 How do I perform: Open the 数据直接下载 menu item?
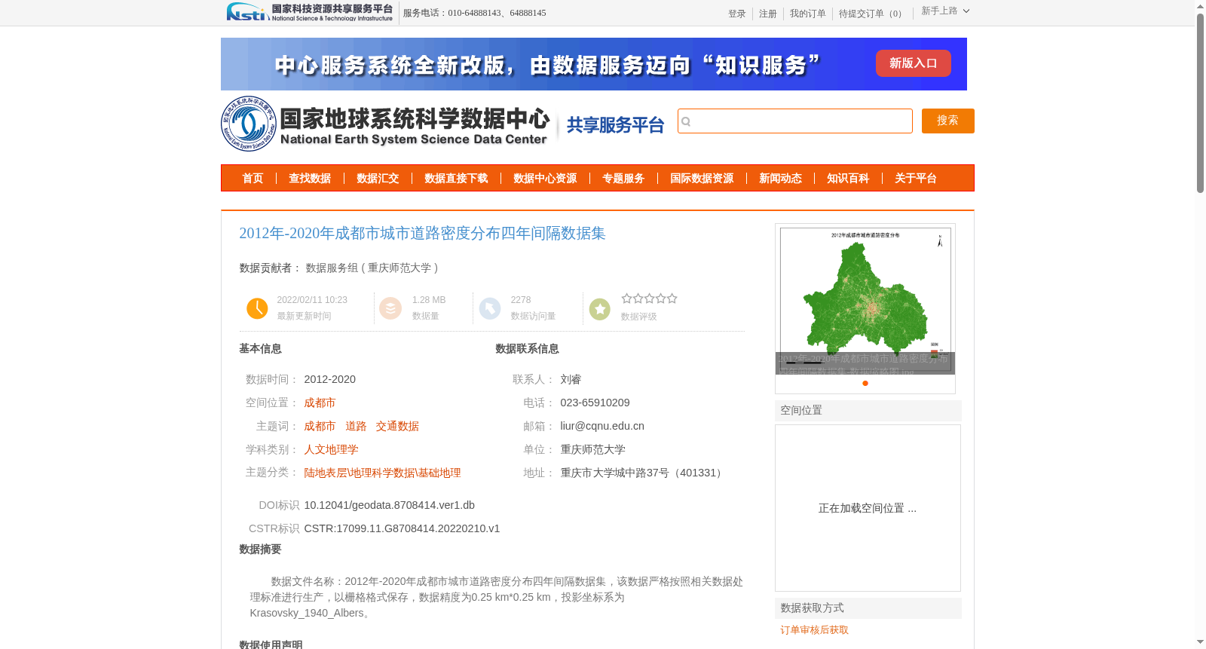click(x=456, y=179)
